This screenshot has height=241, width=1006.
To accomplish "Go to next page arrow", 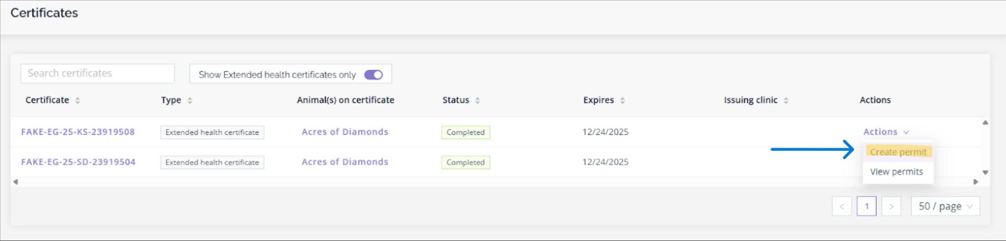I will tap(891, 206).
